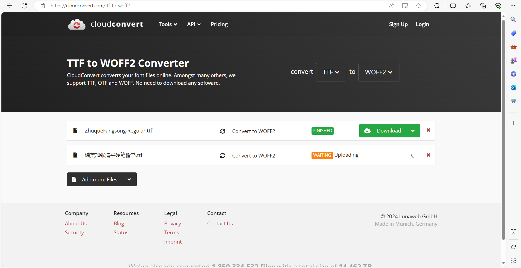Open the Pricing page link
The width and height of the screenshot is (521, 268).
(x=219, y=24)
